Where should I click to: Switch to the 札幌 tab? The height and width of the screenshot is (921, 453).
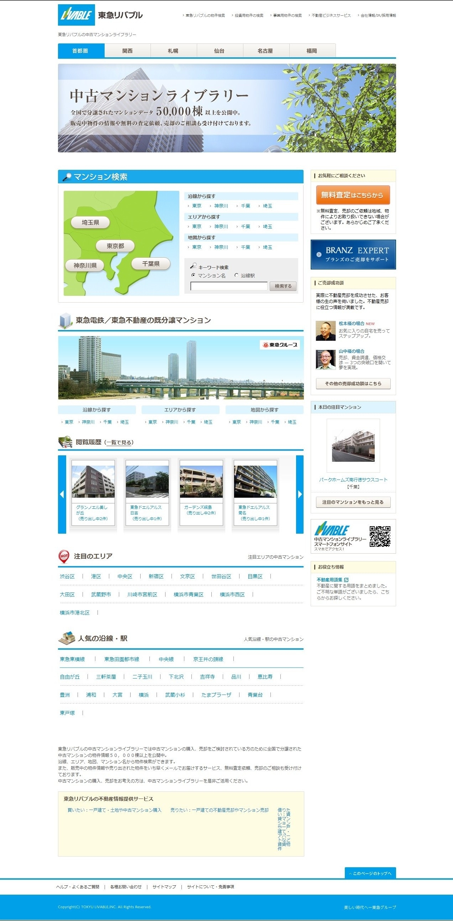tap(174, 51)
